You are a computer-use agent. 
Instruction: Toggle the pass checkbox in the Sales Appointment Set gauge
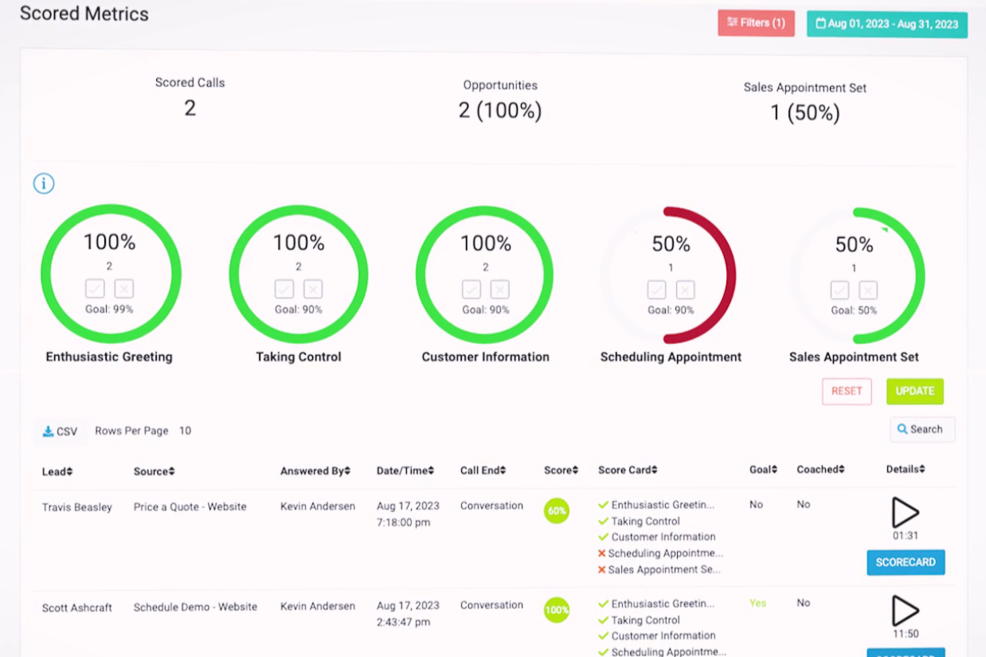[x=840, y=291]
